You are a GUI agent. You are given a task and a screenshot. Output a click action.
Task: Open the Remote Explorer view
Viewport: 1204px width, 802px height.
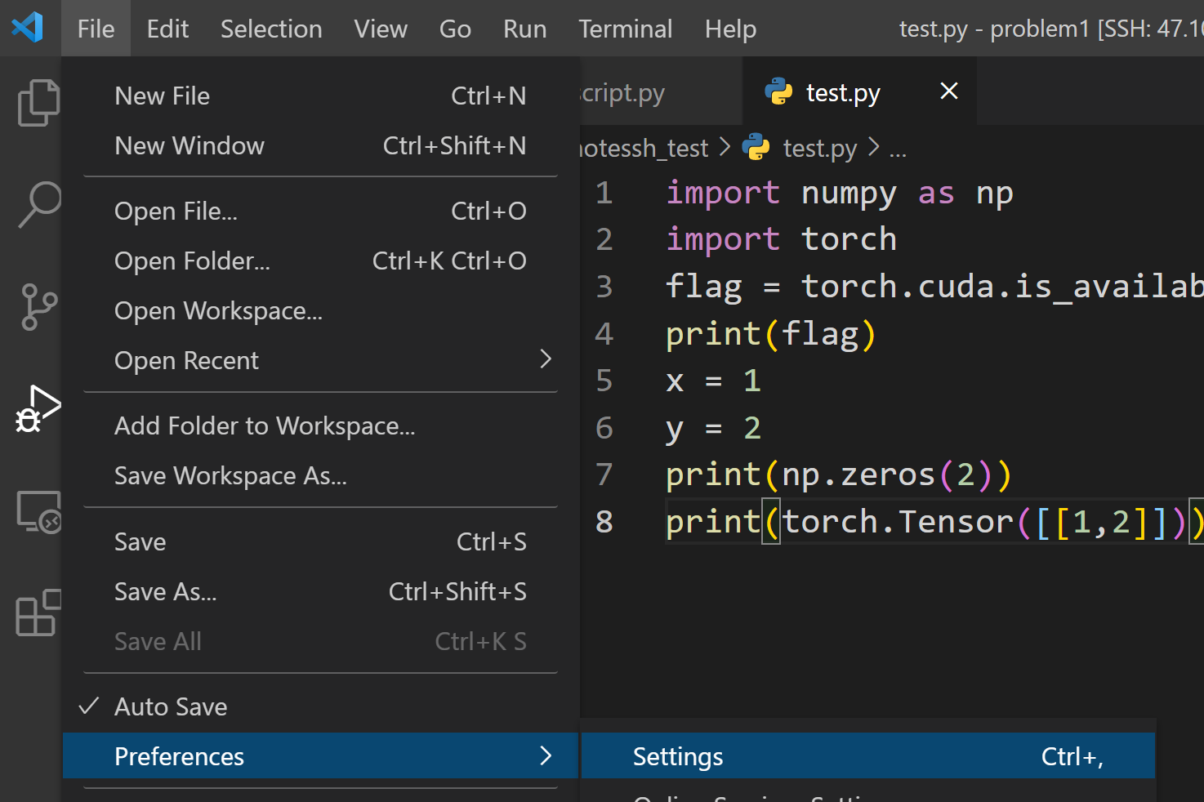(38, 511)
